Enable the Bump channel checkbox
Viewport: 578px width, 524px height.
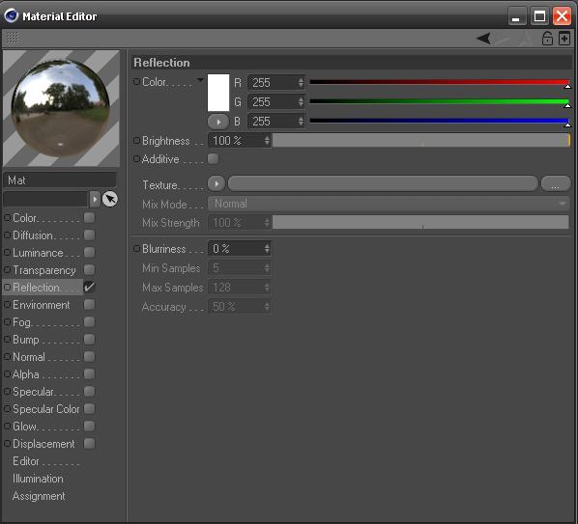89,340
